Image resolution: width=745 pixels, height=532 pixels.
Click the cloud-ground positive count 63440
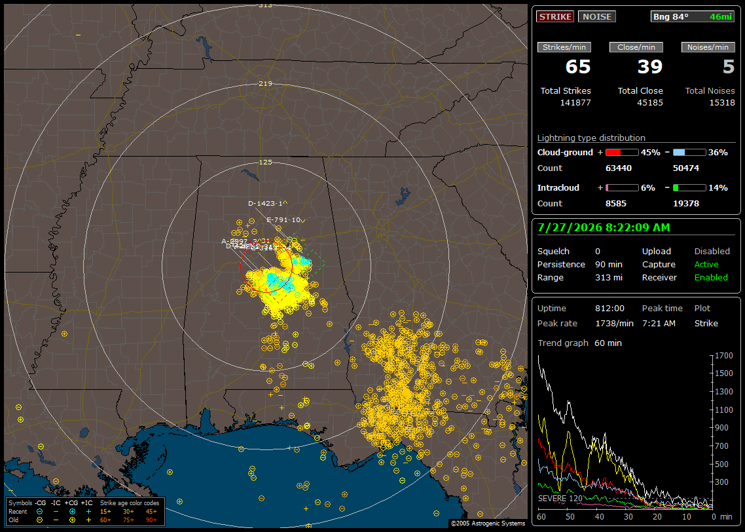coord(619,168)
